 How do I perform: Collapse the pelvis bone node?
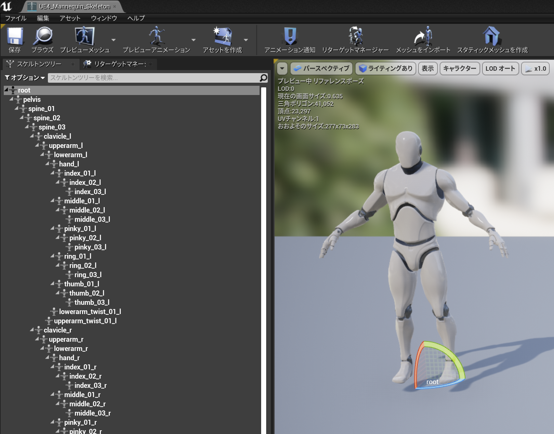coord(11,99)
